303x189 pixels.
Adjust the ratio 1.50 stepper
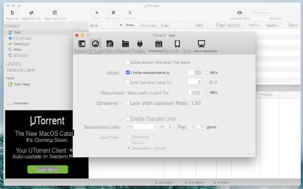pyautogui.click(x=206, y=103)
